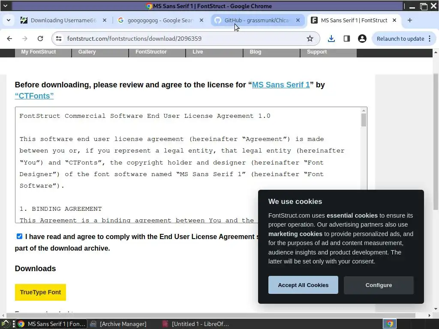Image resolution: width=439 pixels, height=329 pixels.
Task: Switch to Chrome MS Sans Serif taskbar item
Action: point(52,324)
